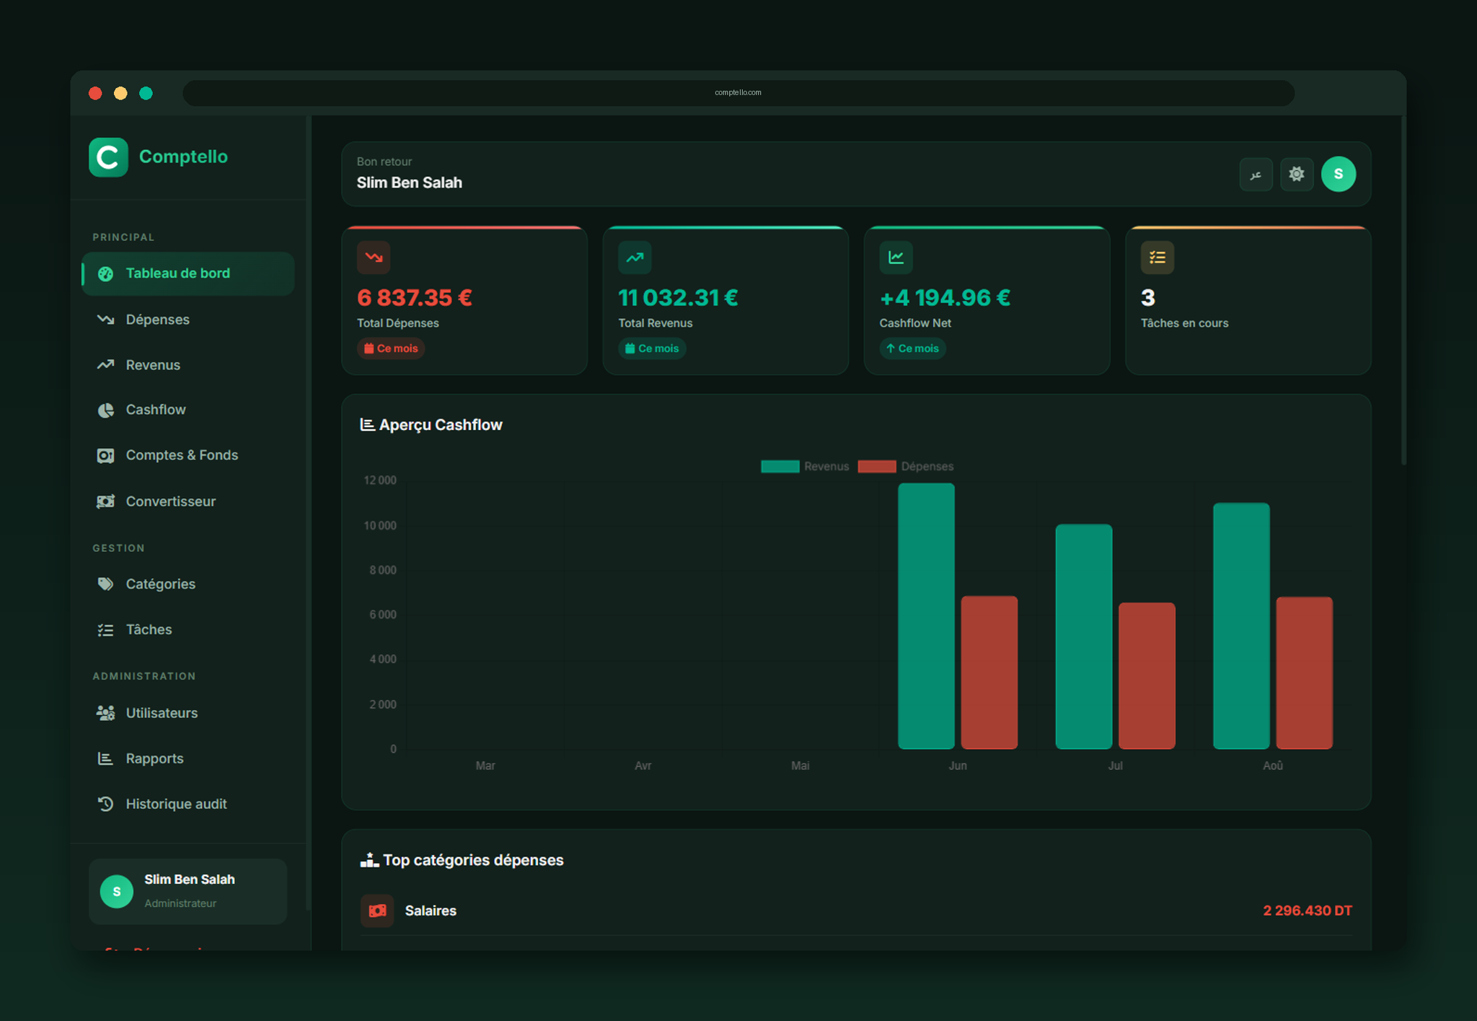Viewport: 1477px width, 1021px height.
Task: Click the sidebar user avatar S
Action: [x=117, y=891]
